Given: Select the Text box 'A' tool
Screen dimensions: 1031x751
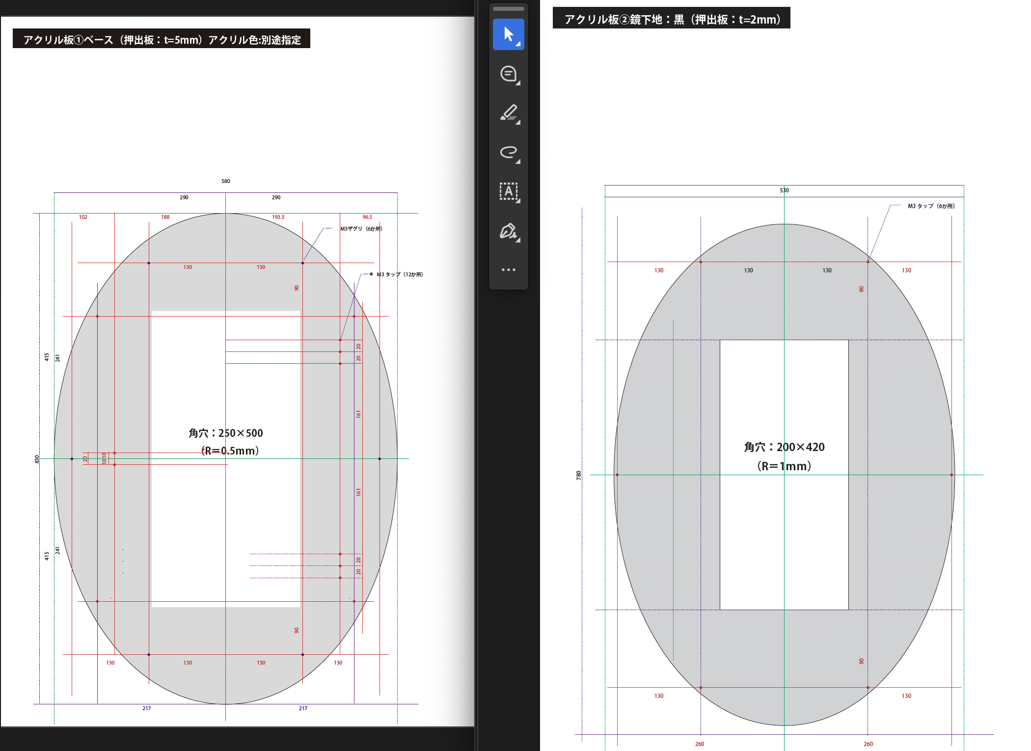Looking at the screenshot, I should click(x=508, y=191).
